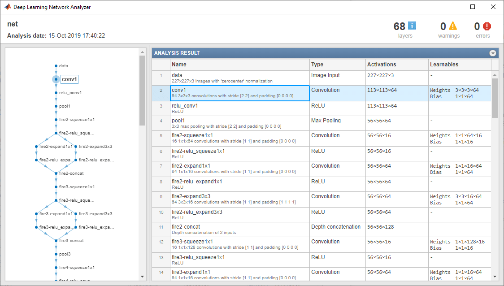Viewport: 504px width, 286px height.
Task: Click the Name column header
Action: coord(240,65)
